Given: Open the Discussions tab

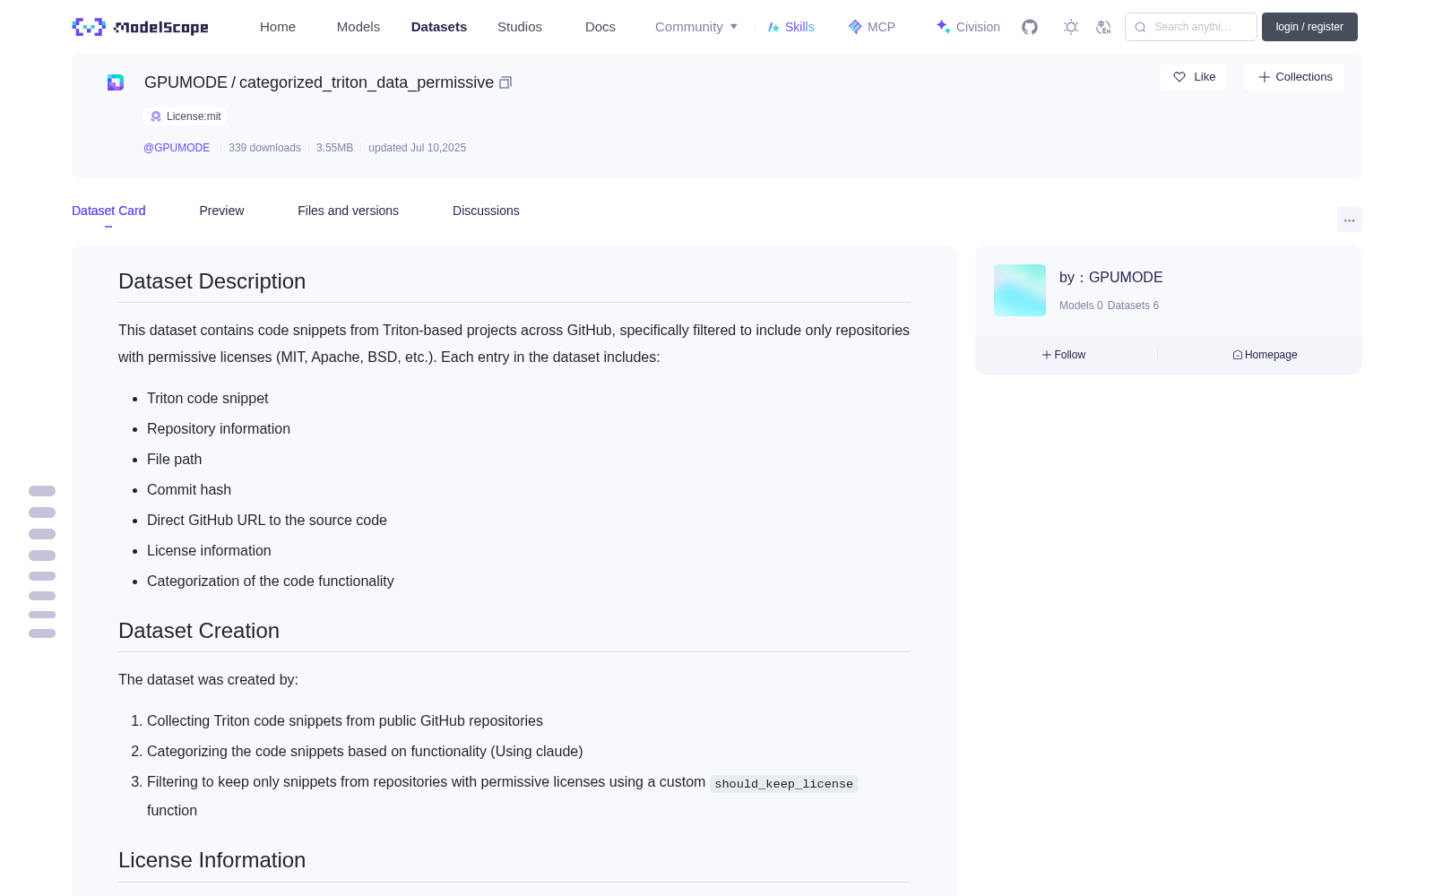Looking at the screenshot, I should tap(486, 211).
